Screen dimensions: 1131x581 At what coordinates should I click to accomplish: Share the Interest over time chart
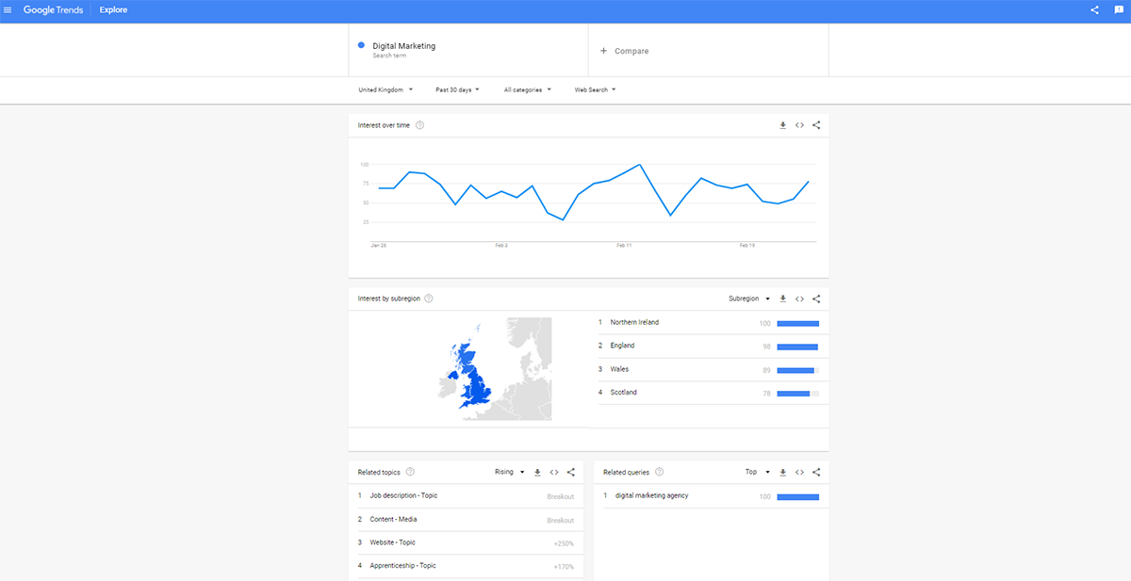(816, 125)
